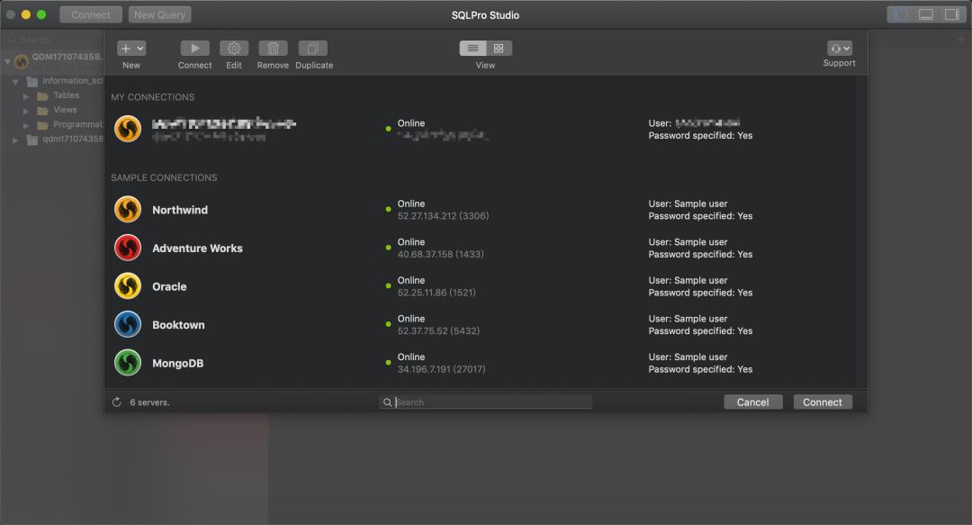Click the Duplicate connection icon
Screen dimensions: 972x525
pyautogui.click(x=313, y=49)
